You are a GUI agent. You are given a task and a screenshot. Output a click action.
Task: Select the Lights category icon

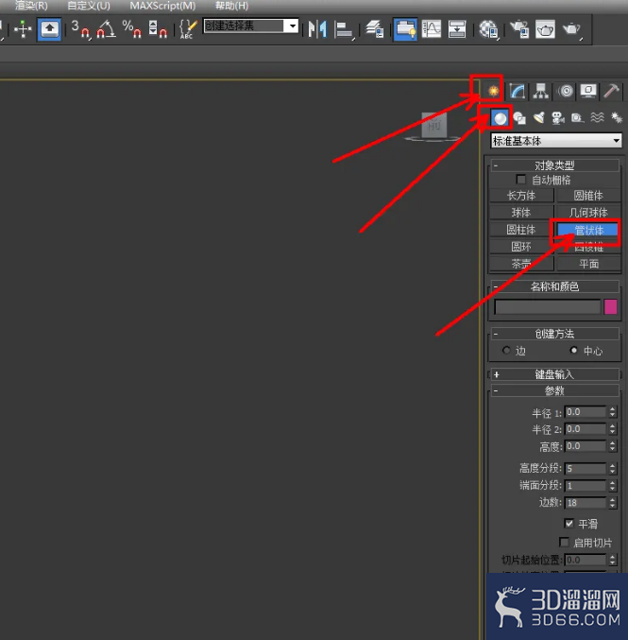click(539, 118)
